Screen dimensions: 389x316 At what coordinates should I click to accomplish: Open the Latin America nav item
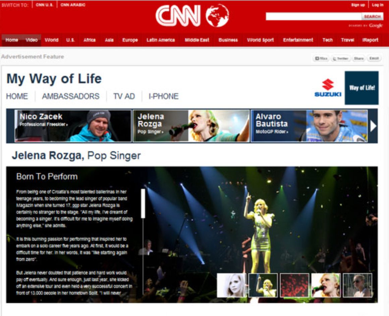point(161,40)
